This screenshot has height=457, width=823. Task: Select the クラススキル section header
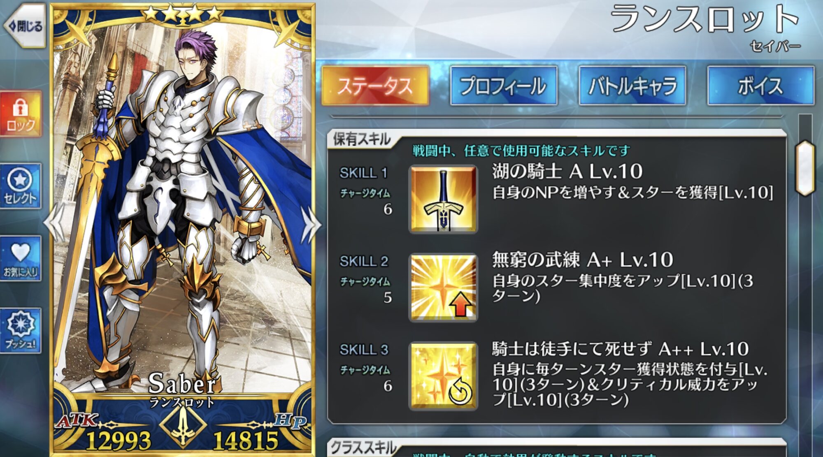click(x=363, y=448)
